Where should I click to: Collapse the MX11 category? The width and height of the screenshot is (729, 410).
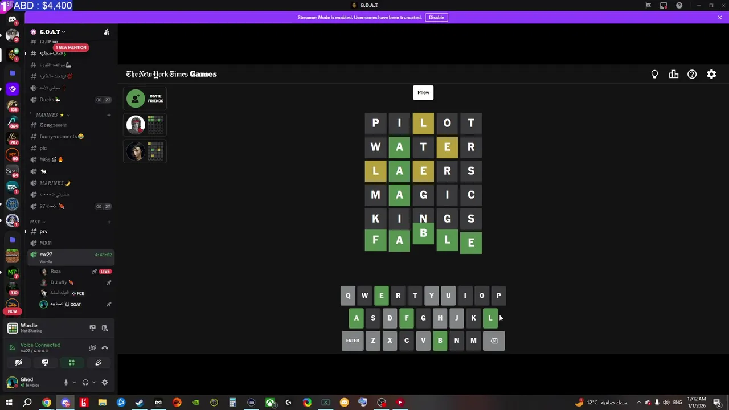point(38,222)
